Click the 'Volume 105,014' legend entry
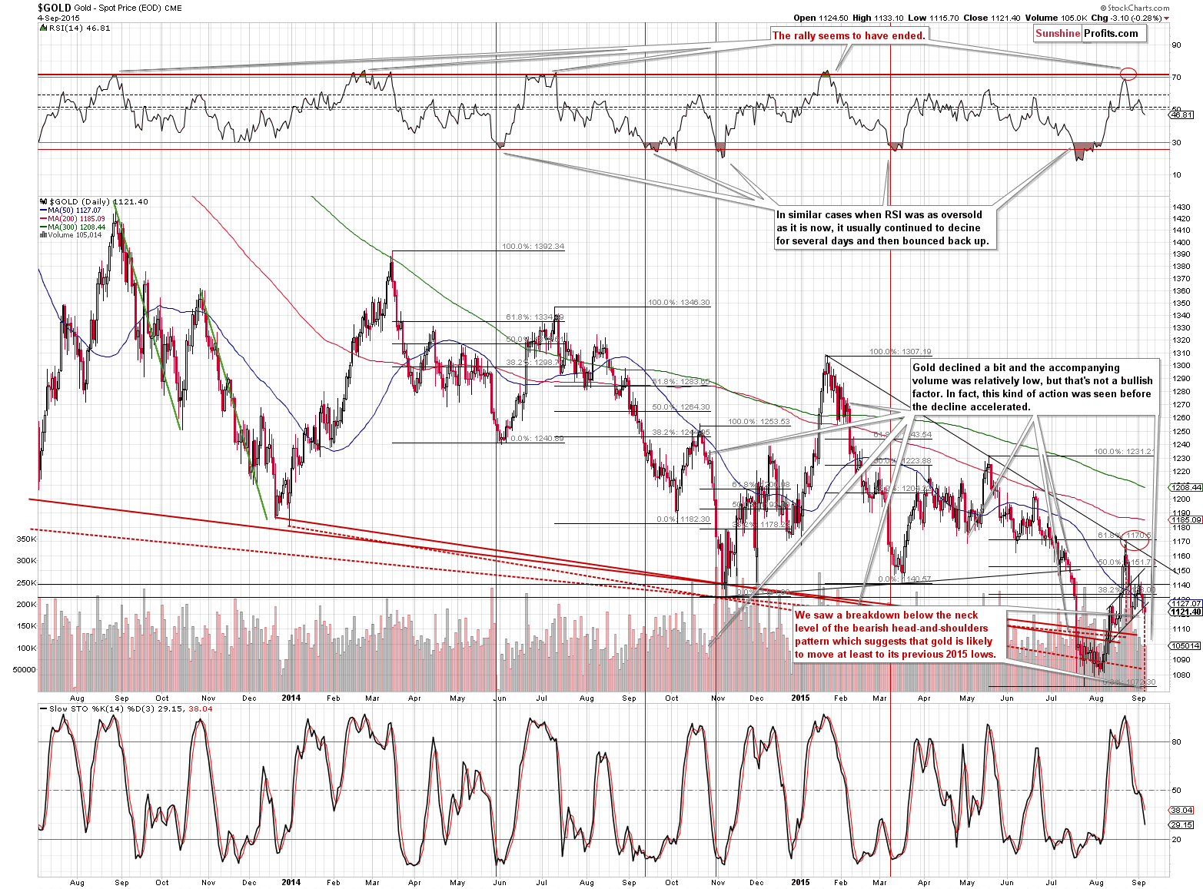The image size is (1203, 889). [x=71, y=235]
